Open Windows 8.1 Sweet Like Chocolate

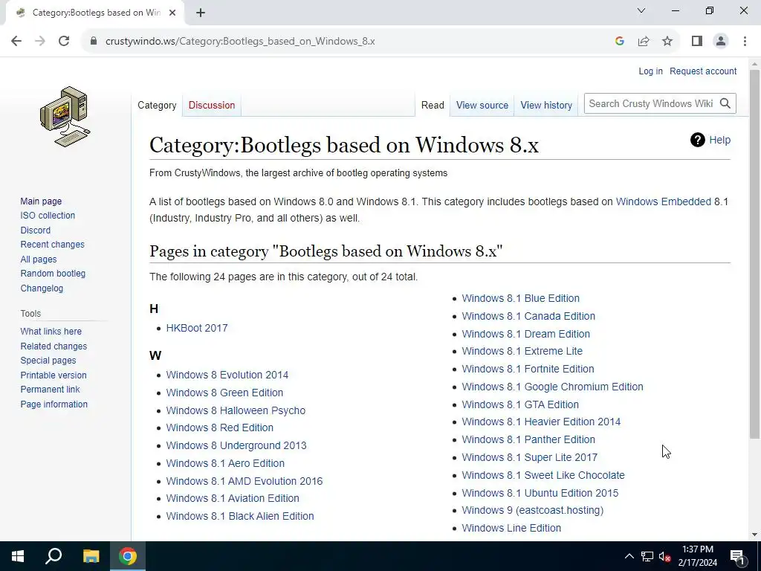point(543,475)
